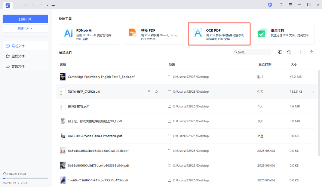Sort by 位置 column header
Screen dimensions: 322x187
click(172, 64)
